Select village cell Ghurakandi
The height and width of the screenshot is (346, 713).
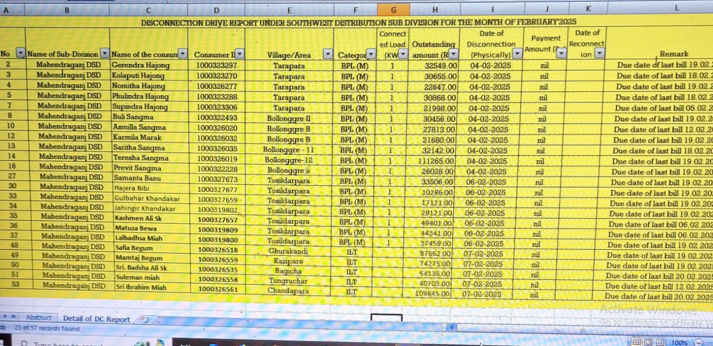coord(289,251)
